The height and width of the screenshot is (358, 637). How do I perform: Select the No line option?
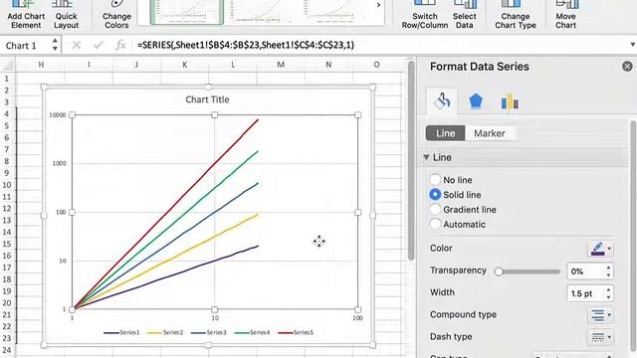(435, 179)
